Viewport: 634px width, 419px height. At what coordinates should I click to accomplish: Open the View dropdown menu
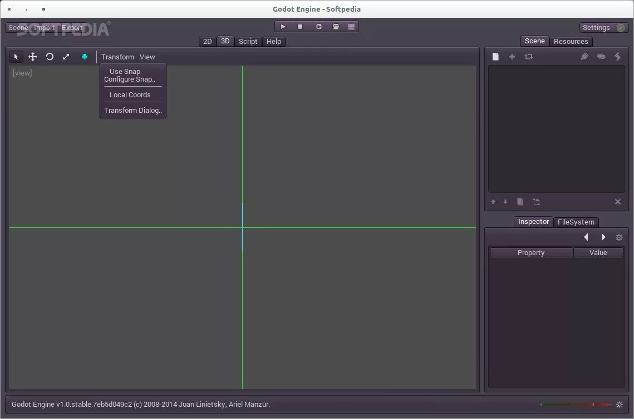coord(147,57)
